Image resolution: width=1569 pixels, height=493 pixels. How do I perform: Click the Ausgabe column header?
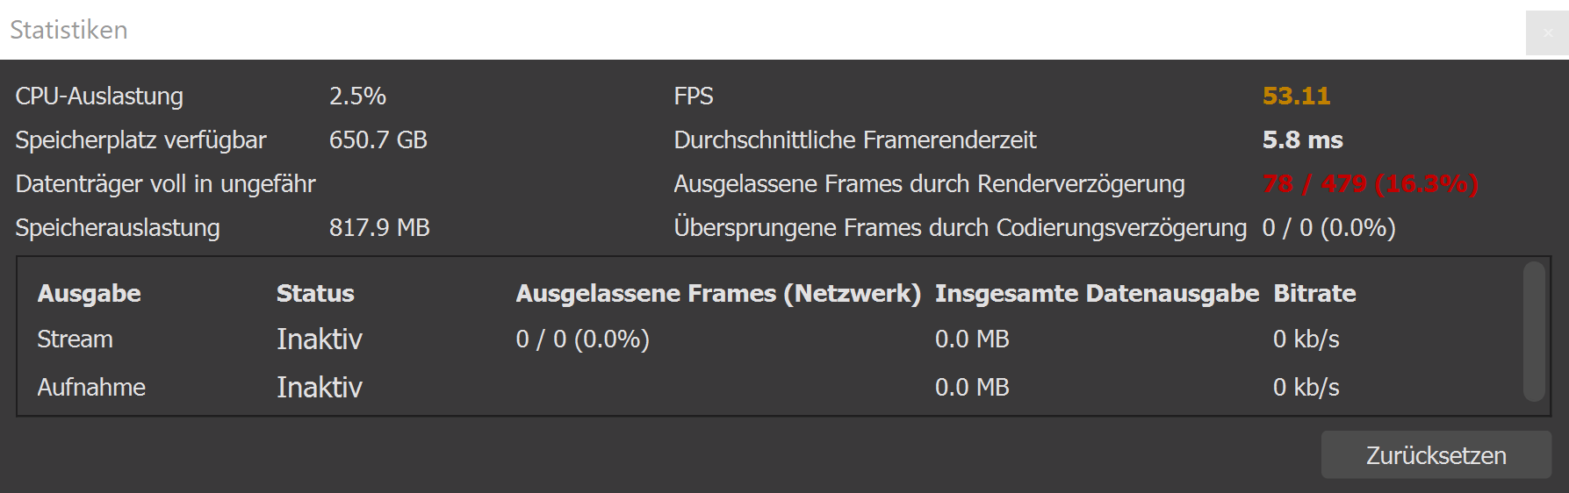coord(89,293)
